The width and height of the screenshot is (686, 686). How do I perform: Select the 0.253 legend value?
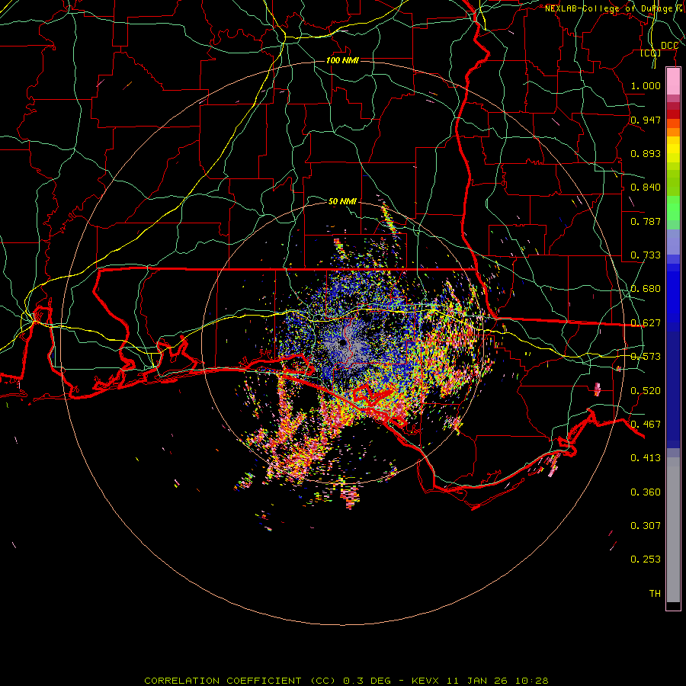pyautogui.click(x=646, y=559)
